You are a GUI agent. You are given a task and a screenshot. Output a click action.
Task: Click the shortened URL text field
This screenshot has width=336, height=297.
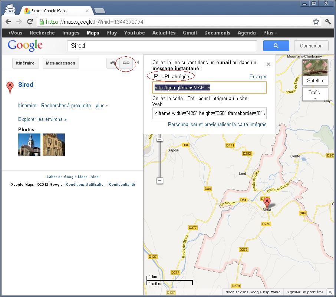pos(210,88)
